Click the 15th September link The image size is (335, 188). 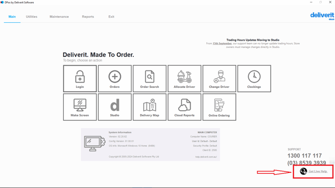(222, 44)
